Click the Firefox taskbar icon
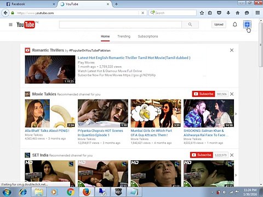 click(x=87, y=192)
